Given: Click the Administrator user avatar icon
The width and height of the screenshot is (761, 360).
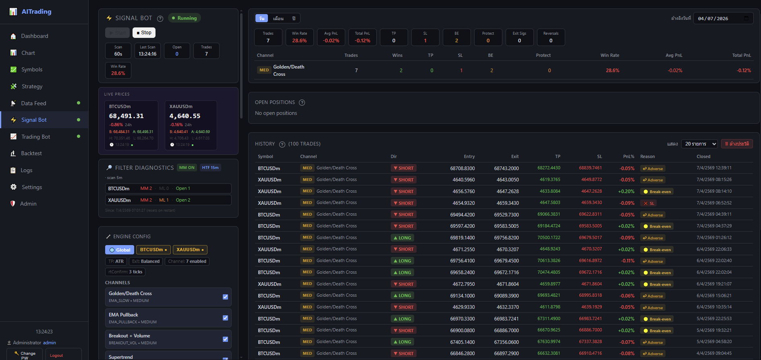Looking at the screenshot, I should pyautogui.click(x=9, y=343).
